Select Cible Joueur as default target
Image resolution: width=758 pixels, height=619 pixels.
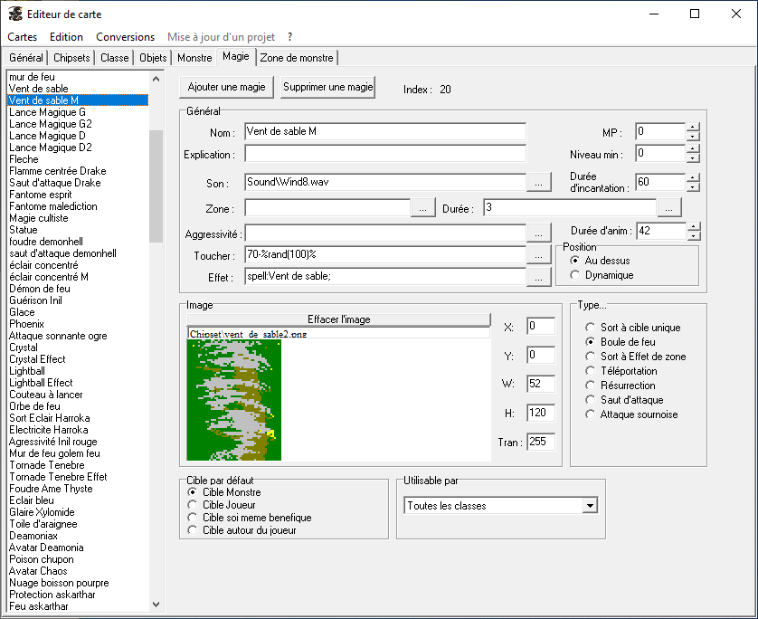click(192, 505)
